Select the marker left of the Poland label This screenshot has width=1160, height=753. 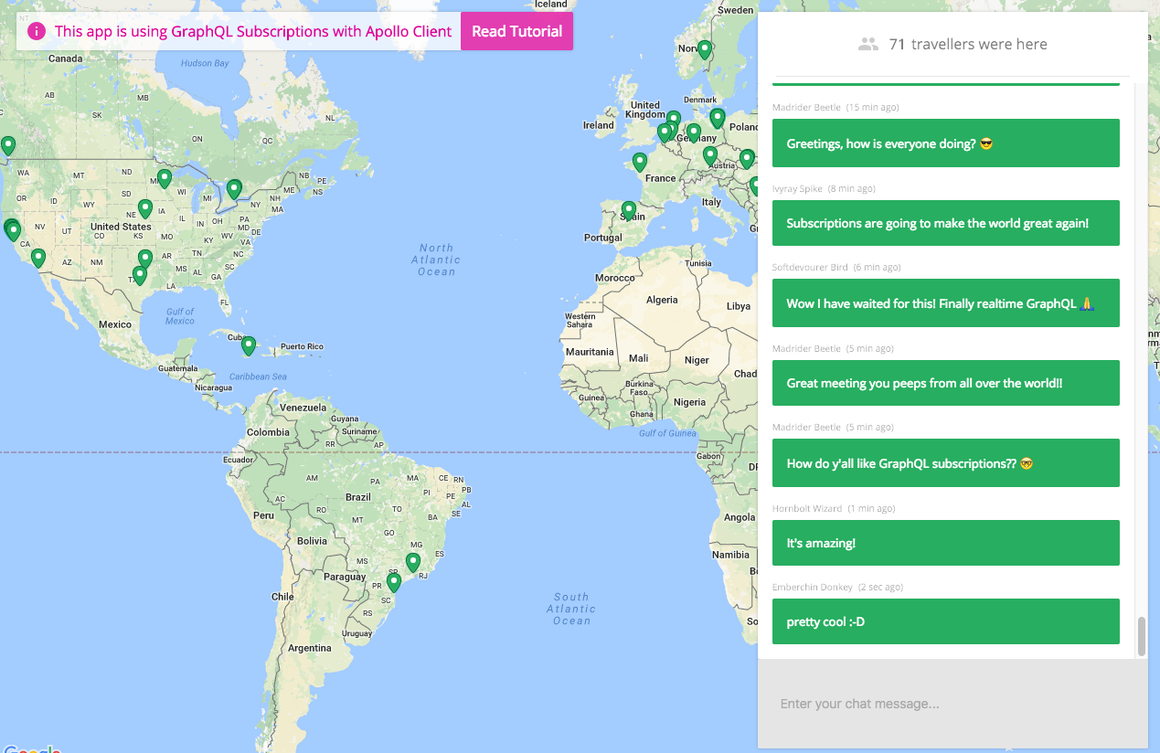[x=718, y=118]
